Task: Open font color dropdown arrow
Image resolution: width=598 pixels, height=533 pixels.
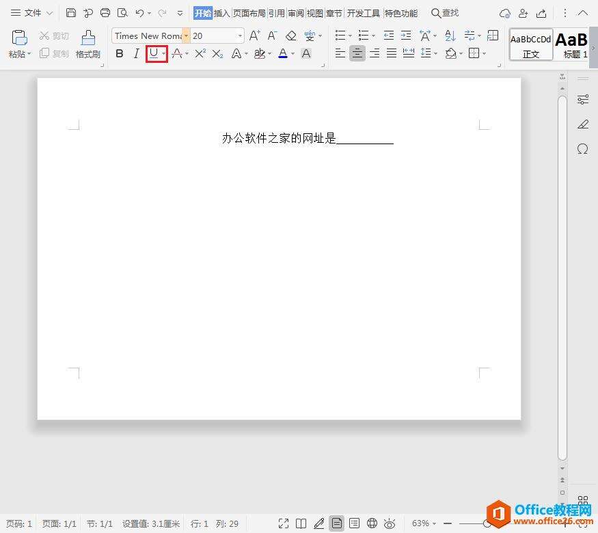Action: [293, 54]
